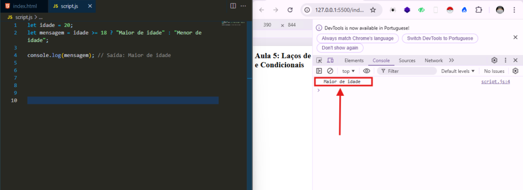Show more DevTools tabs chevron
Image resolution: width=523 pixels, height=190 pixels.
pos(451,61)
